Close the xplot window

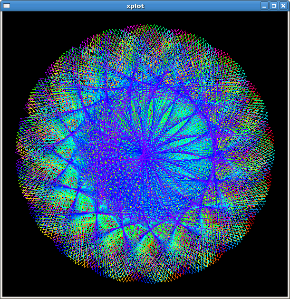click(x=283, y=6)
